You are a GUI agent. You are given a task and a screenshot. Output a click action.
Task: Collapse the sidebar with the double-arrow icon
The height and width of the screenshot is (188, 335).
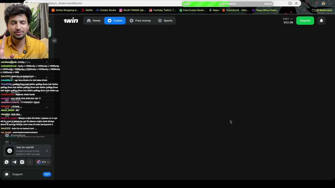(54, 40)
